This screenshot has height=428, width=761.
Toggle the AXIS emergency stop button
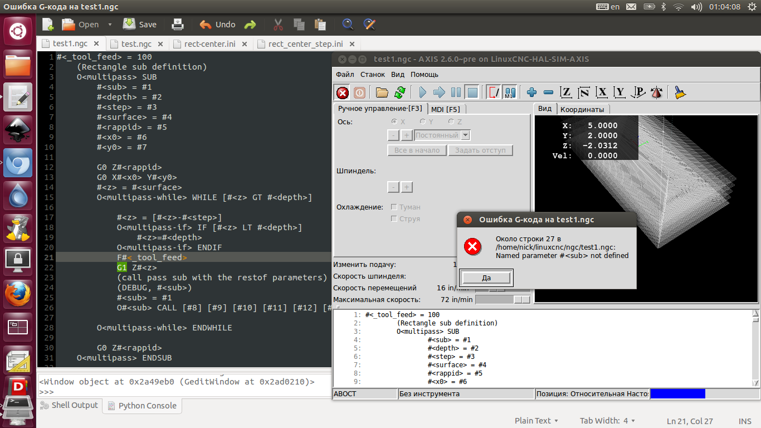(x=343, y=93)
